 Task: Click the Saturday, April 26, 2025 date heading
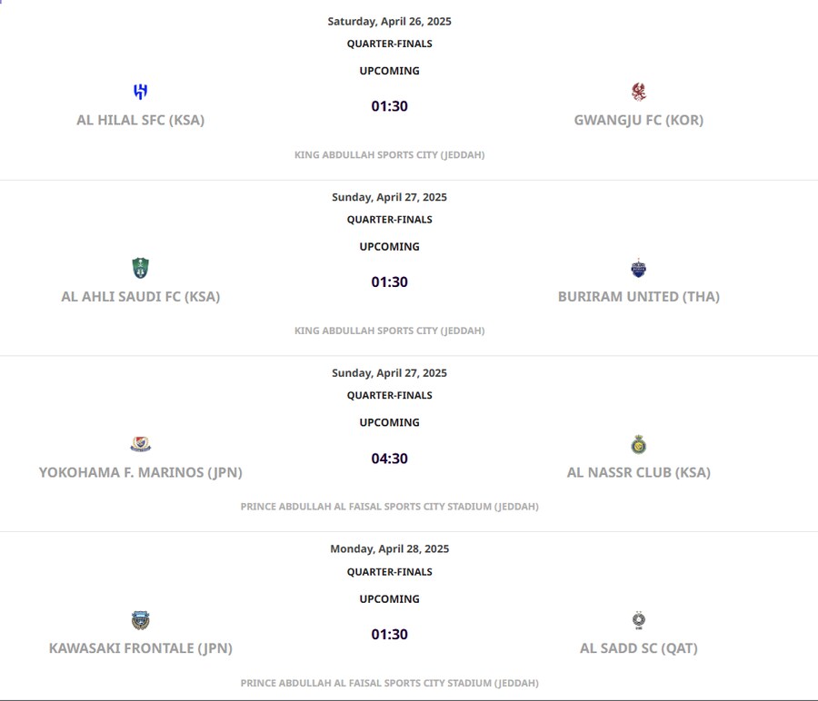coord(389,21)
